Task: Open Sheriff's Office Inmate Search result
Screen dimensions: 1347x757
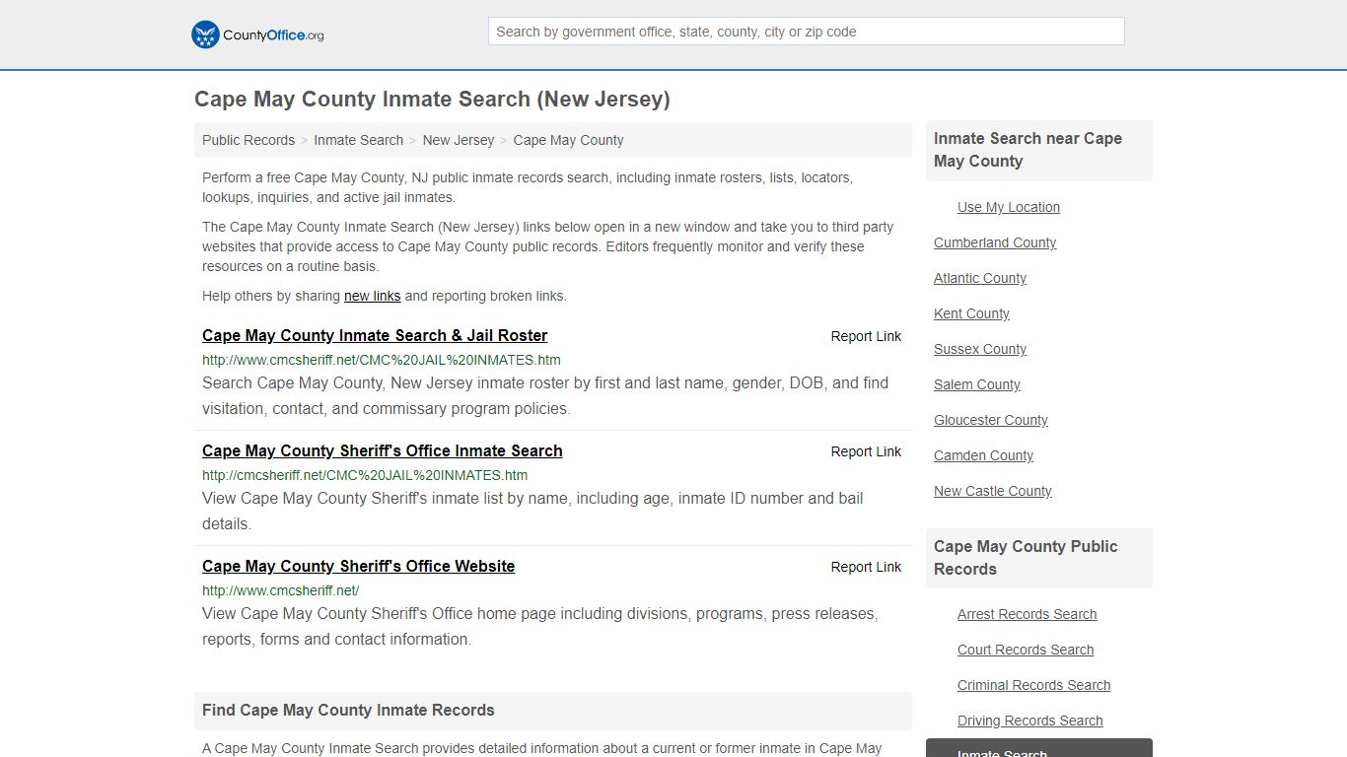Action: point(383,450)
